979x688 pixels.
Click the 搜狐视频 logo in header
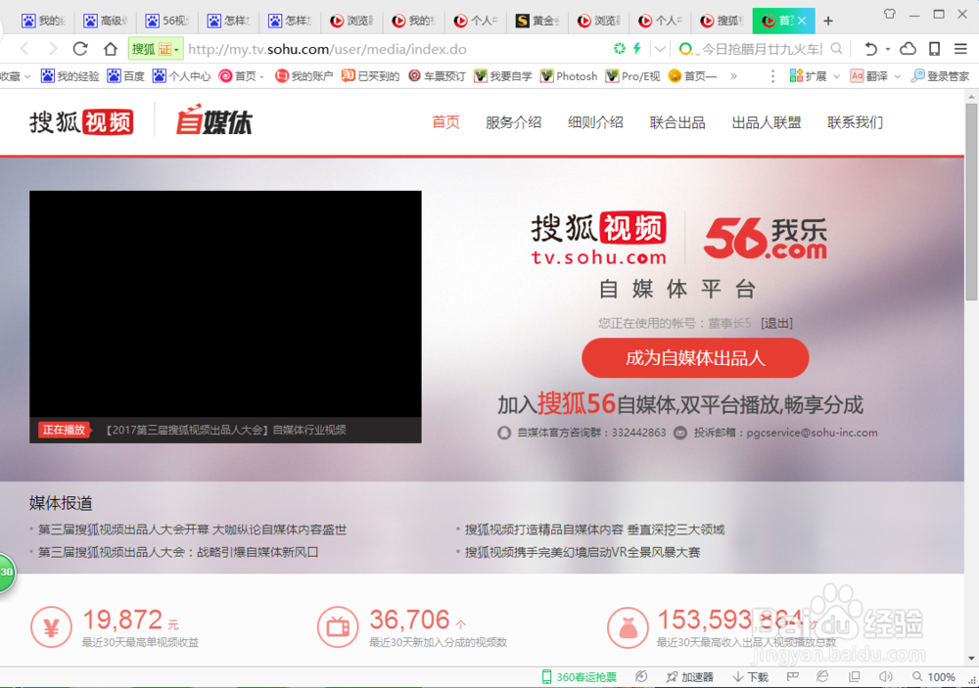(x=81, y=122)
